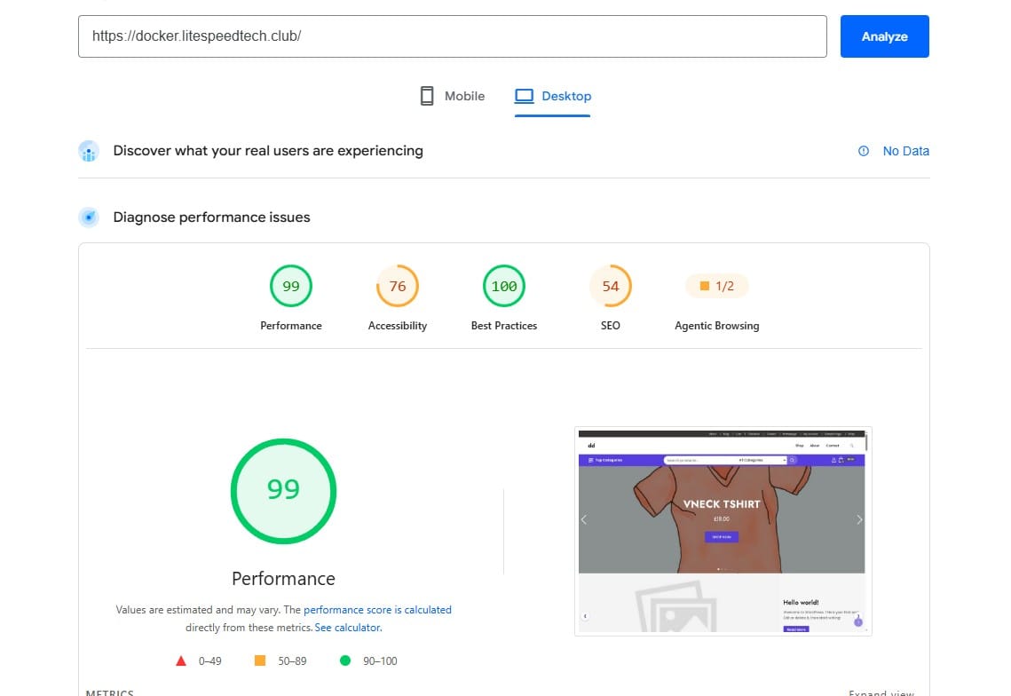Click the real users experience icon

89,151
